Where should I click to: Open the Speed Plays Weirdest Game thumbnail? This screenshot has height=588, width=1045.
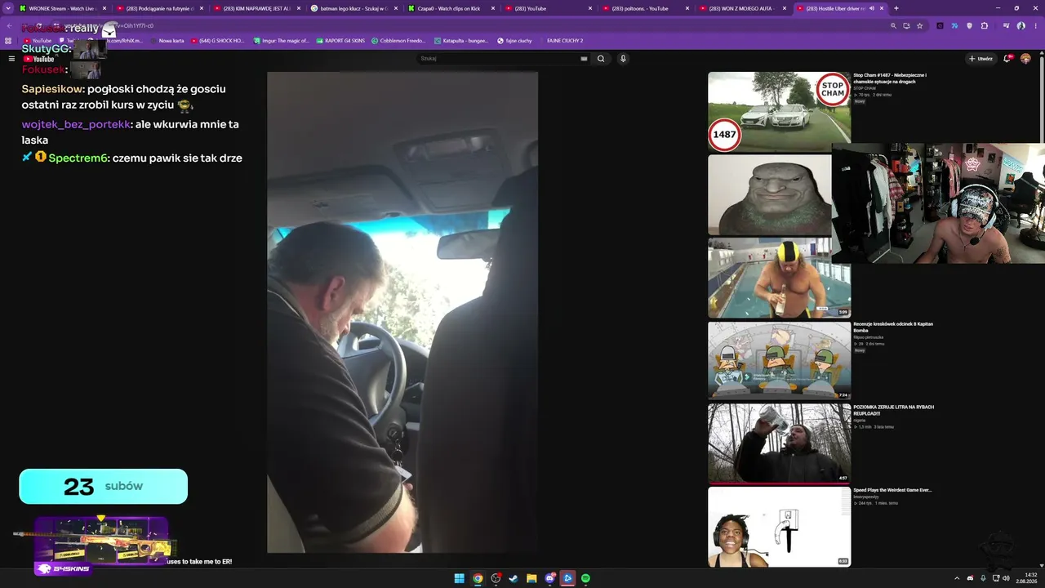pyautogui.click(x=779, y=527)
